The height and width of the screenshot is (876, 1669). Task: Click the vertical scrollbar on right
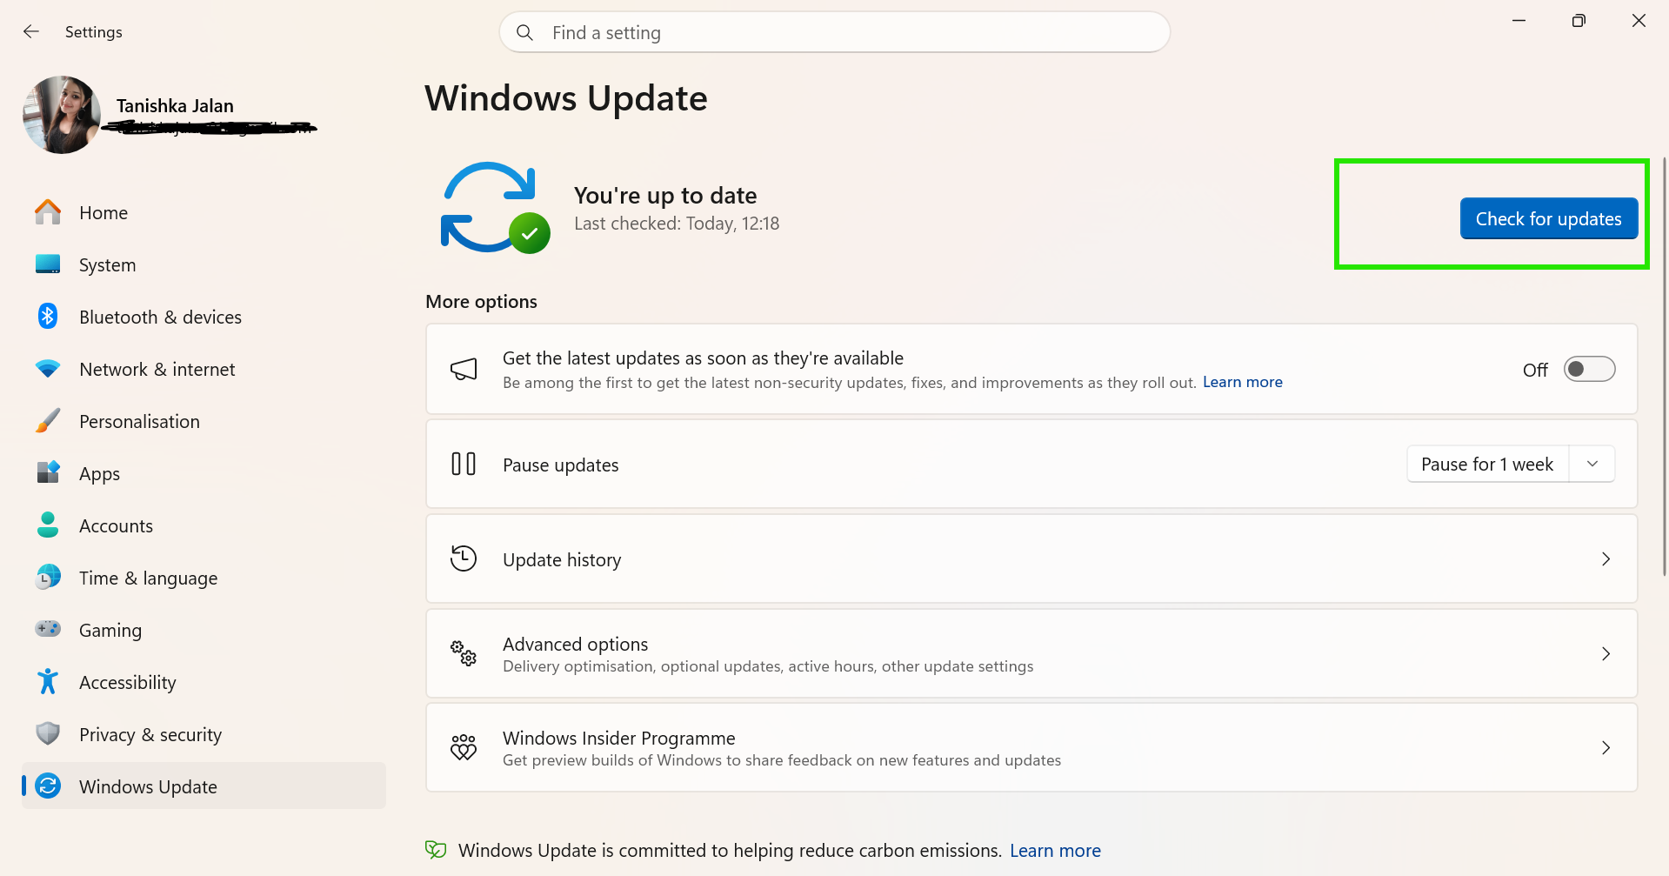pos(1664,365)
